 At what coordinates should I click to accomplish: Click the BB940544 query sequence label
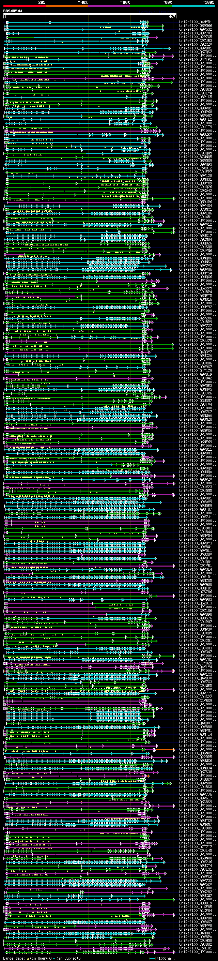pos(13,11)
